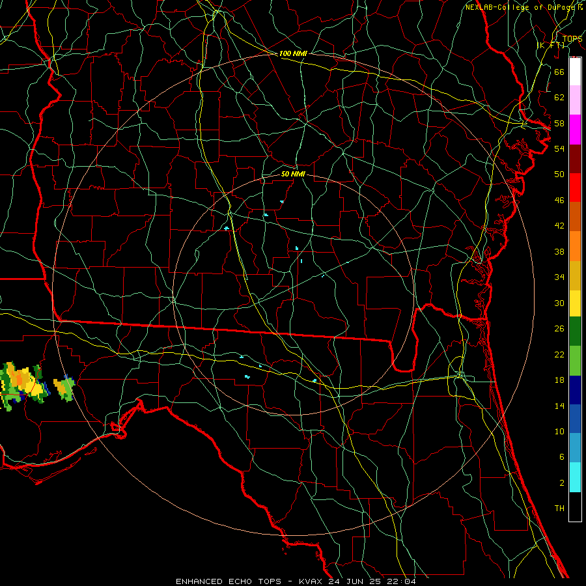Screen dimensions: 586x586
Task: Click the large multicolor storm echo cluster
Action: (23, 385)
